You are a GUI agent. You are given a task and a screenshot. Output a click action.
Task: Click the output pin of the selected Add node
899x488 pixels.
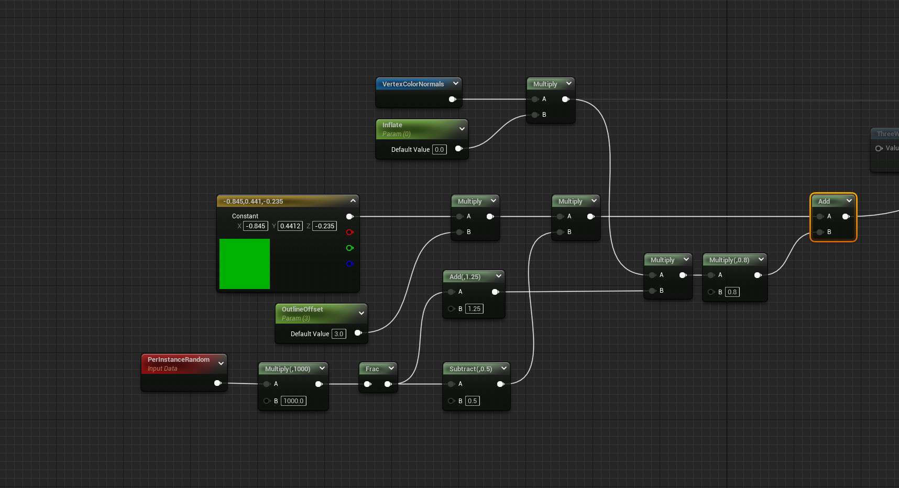tap(846, 216)
